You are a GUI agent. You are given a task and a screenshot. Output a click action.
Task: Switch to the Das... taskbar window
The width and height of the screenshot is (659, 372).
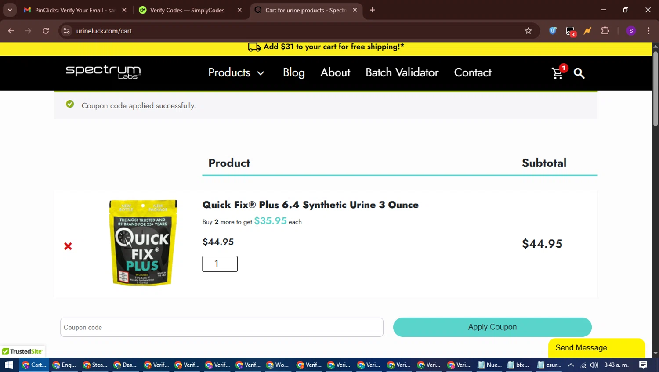(x=125, y=365)
